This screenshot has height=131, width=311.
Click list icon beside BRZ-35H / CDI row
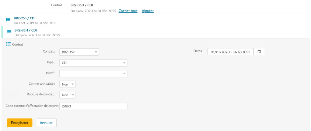point(9,31)
